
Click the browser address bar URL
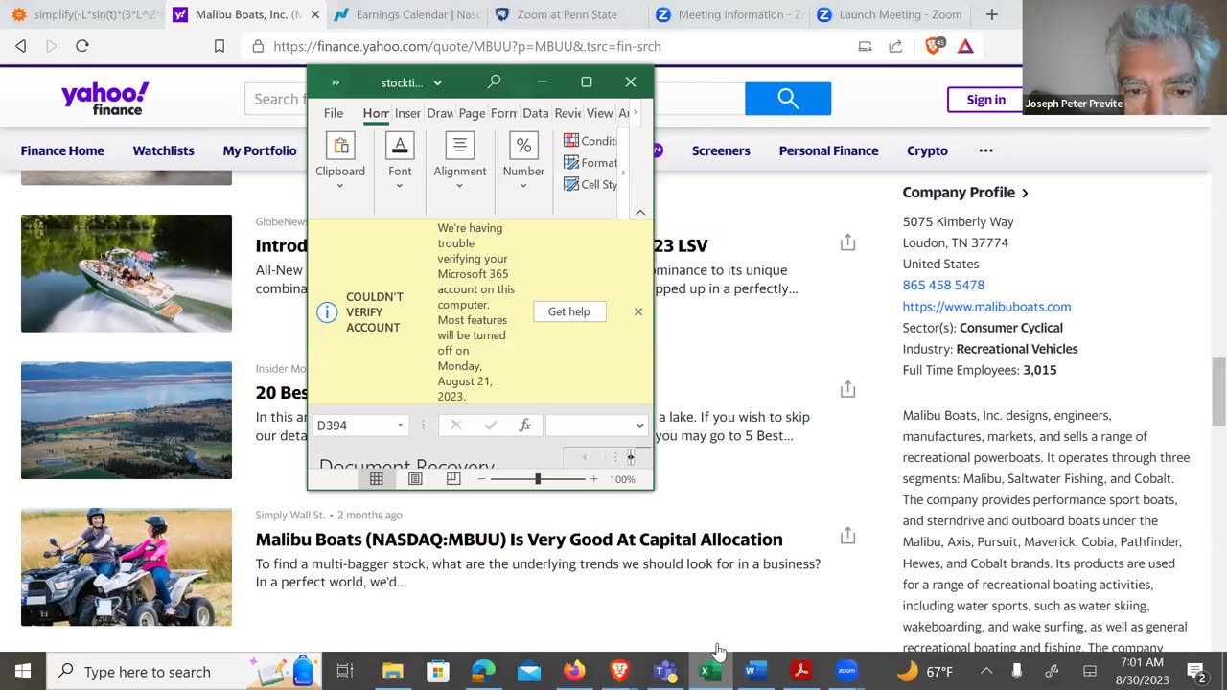tap(467, 46)
